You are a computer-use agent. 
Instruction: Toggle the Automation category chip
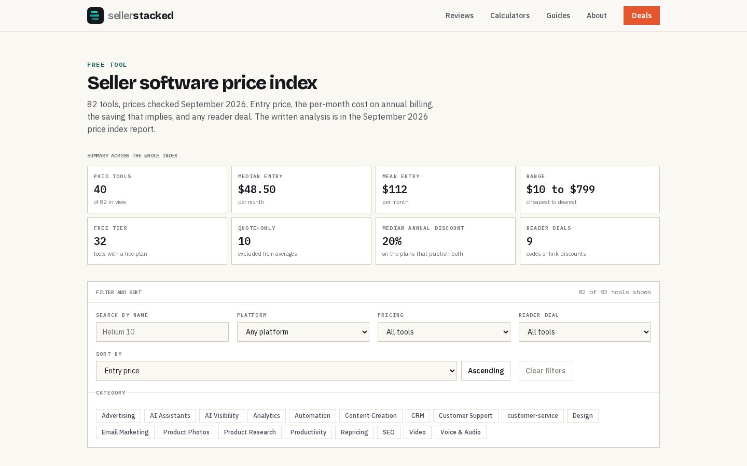point(312,416)
